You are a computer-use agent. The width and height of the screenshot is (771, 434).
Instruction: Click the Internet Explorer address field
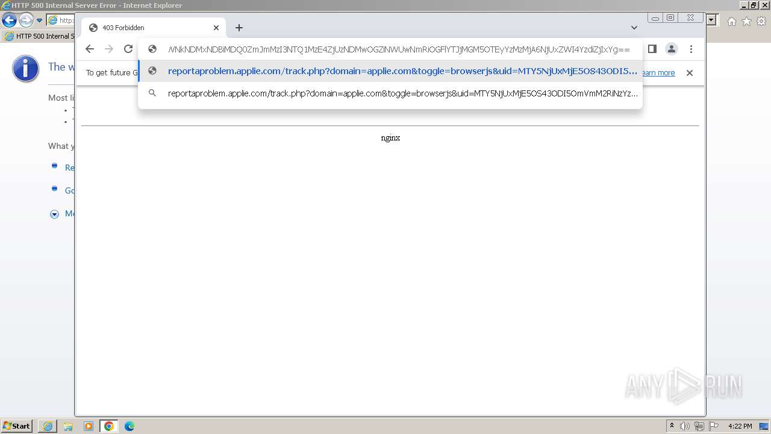tap(60, 20)
